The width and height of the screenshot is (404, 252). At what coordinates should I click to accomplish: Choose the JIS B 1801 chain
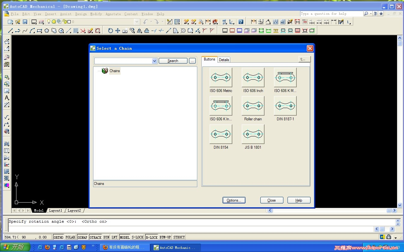point(253,134)
